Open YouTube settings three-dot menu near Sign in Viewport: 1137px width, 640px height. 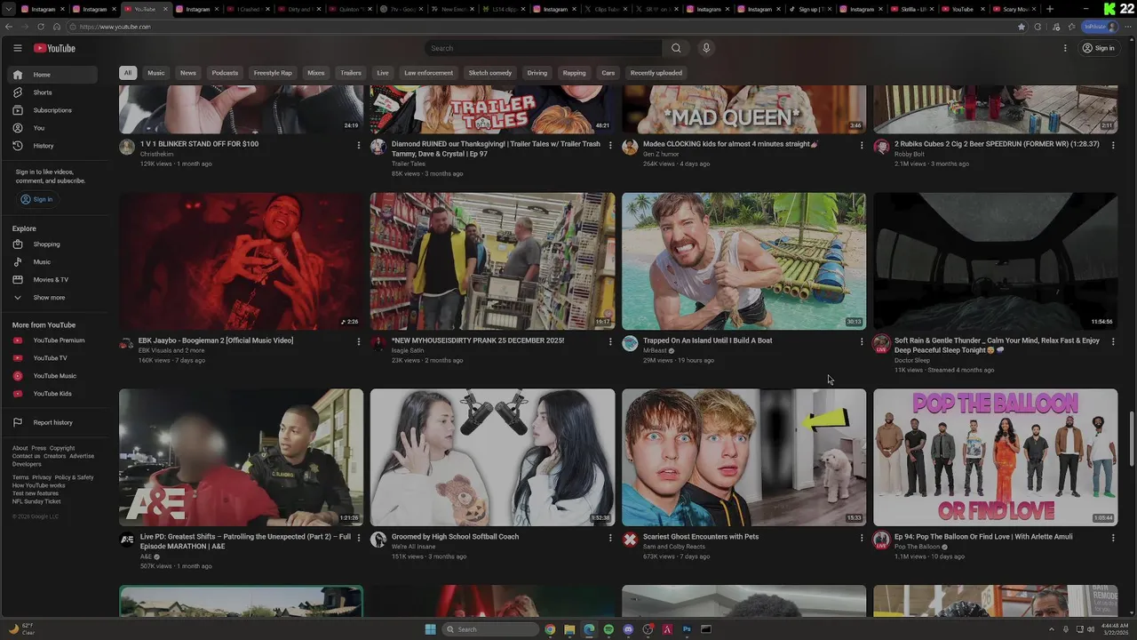[x=1065, y=48]
